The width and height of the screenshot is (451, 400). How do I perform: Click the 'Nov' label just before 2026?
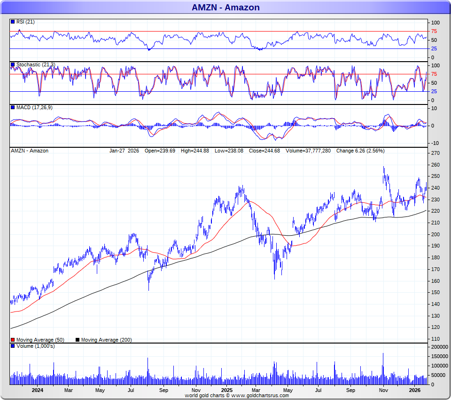383,390
